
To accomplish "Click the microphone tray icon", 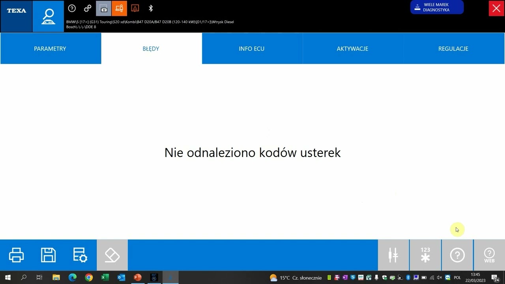I will coord(376,278).
